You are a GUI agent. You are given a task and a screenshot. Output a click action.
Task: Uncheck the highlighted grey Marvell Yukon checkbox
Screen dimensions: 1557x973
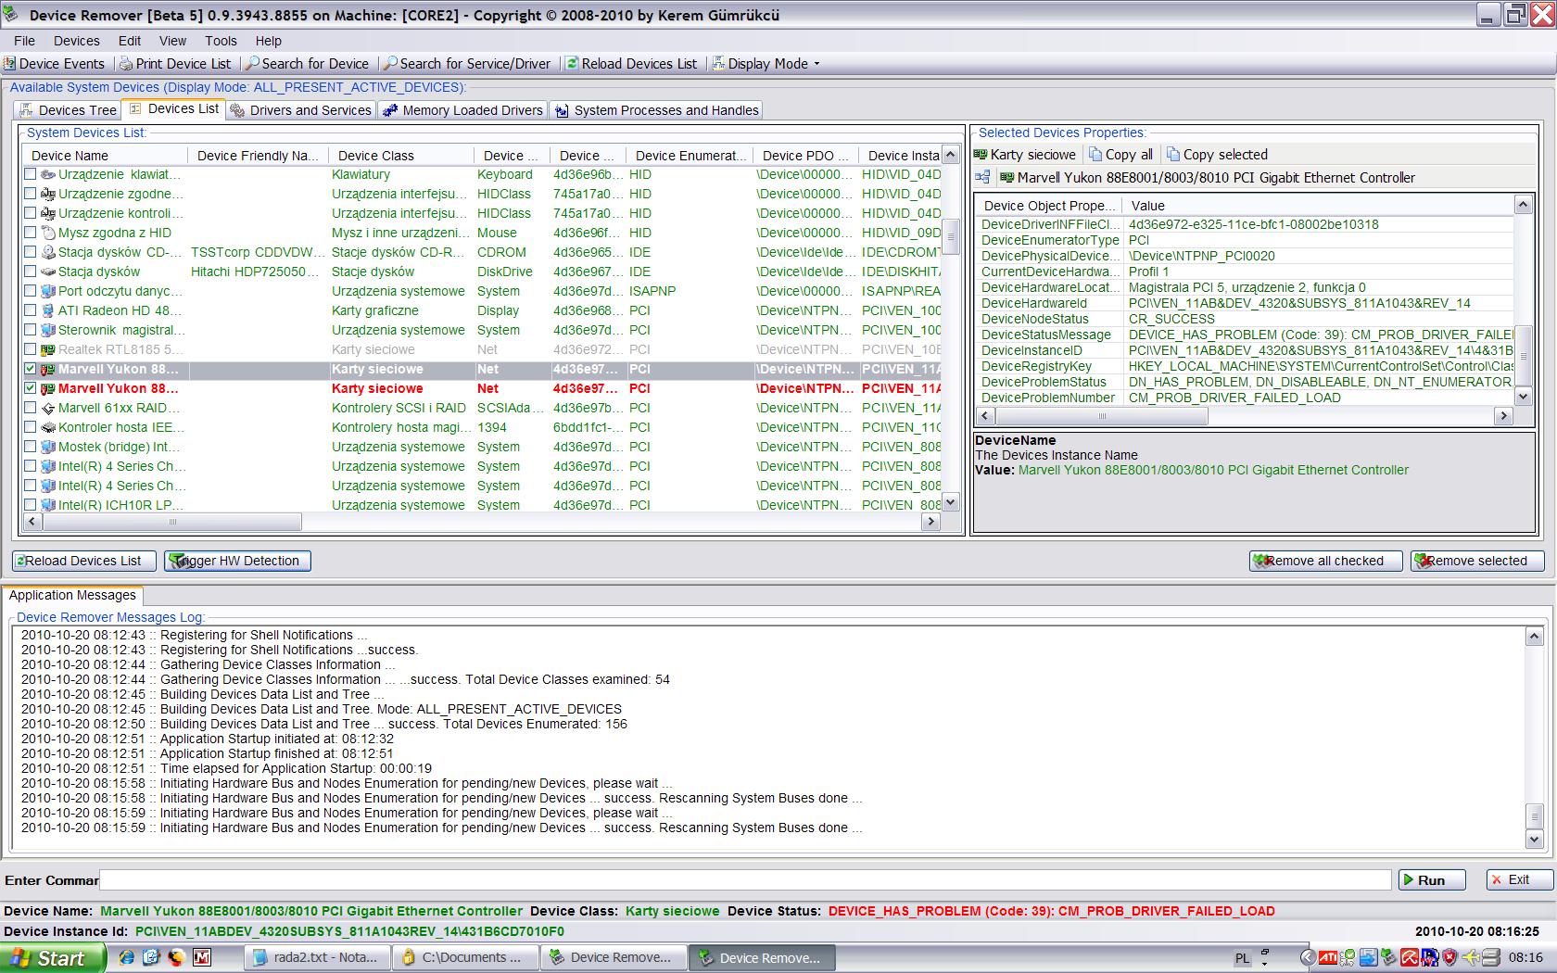[x=31, y=369]
